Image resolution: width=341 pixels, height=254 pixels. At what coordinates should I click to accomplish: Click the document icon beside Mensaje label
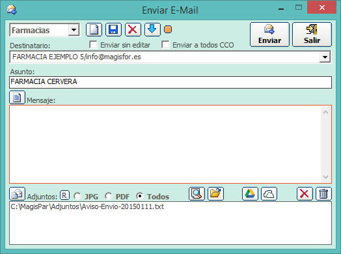pos(17,98)
